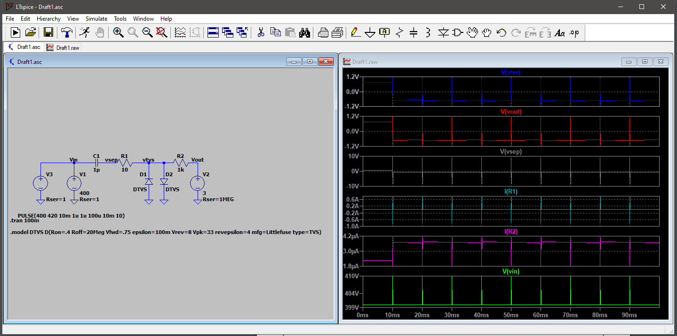
Task: Click the V(vout) trace label
Action: (x=511, y=112)
